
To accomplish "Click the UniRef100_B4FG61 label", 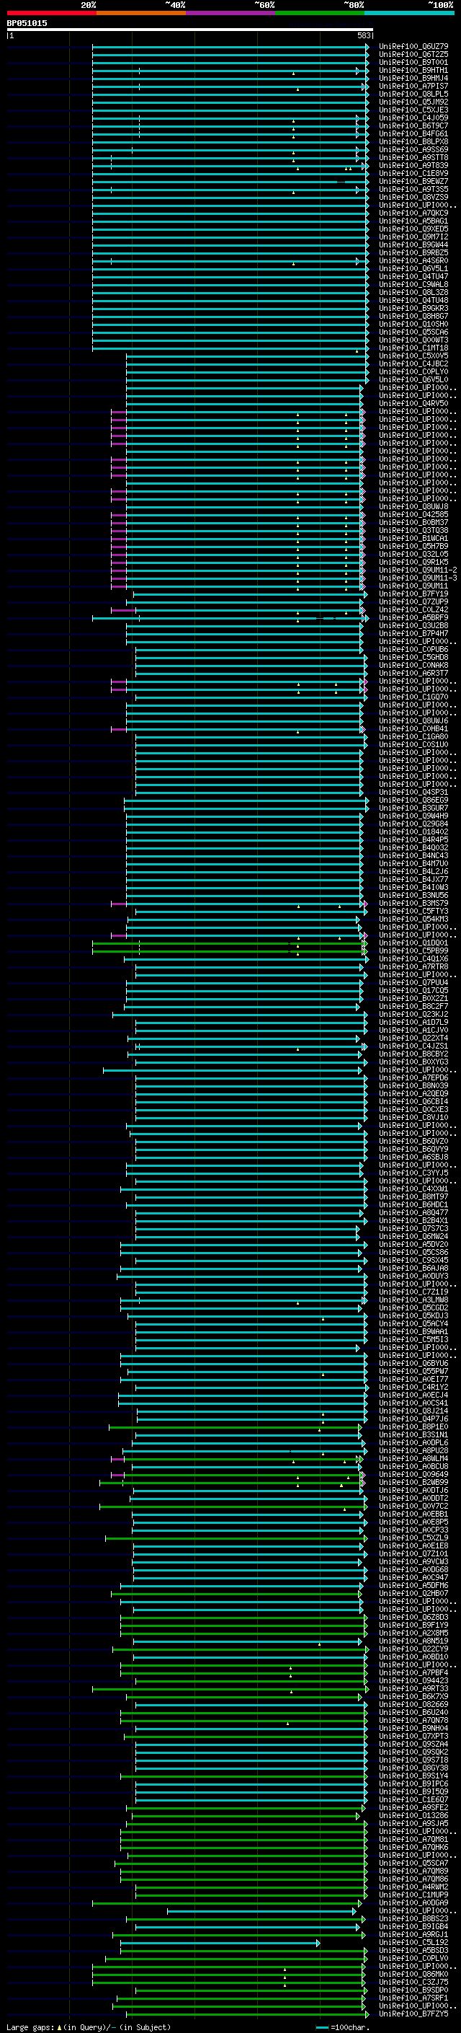I will (x=413, y=134).
